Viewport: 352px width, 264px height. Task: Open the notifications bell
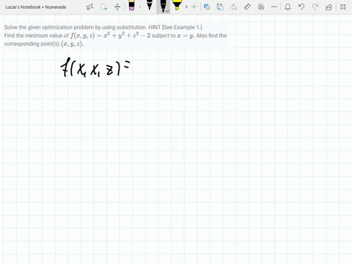coord(287,7)
